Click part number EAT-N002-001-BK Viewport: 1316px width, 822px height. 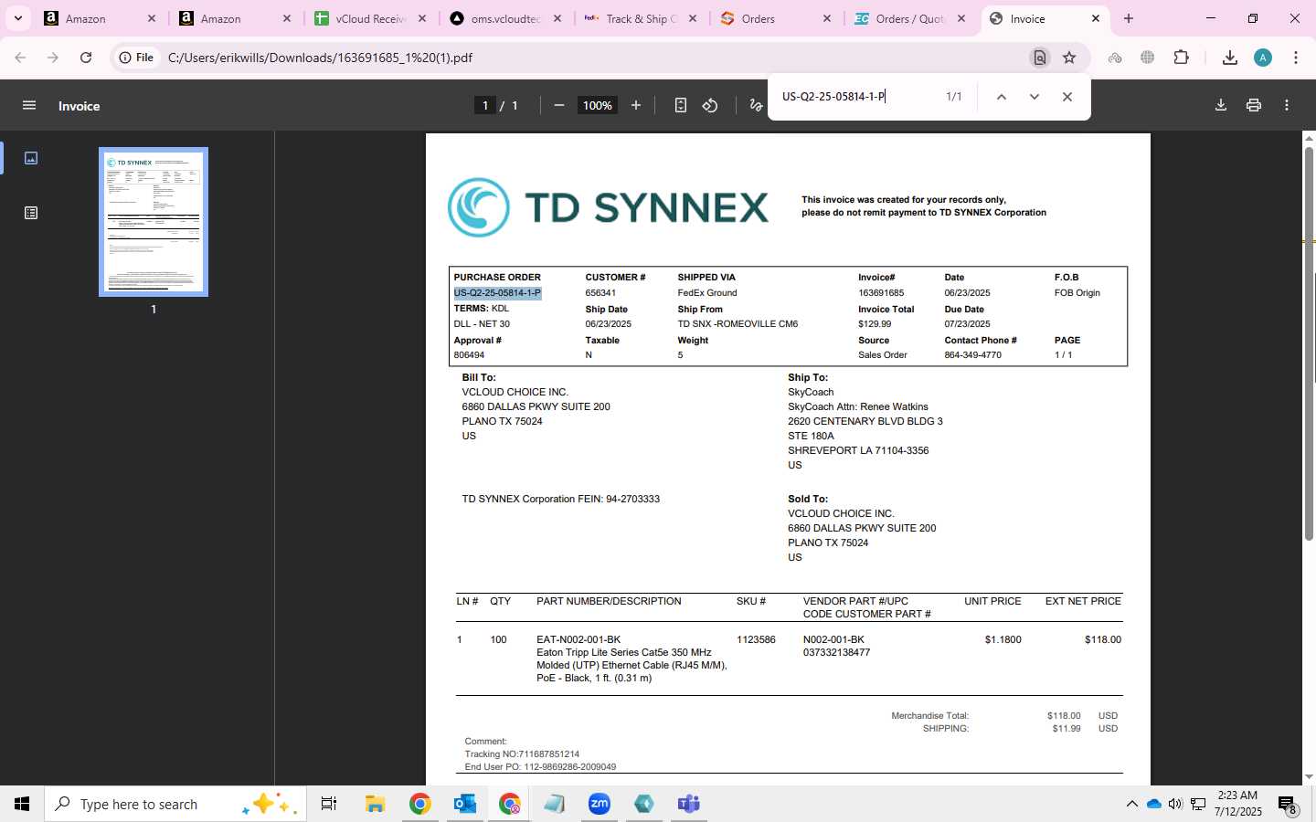pos(578,639)
